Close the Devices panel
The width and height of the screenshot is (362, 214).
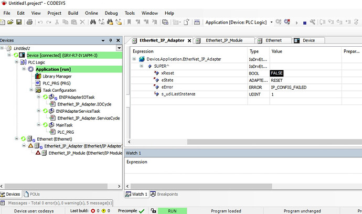click(x=118, y=40)
